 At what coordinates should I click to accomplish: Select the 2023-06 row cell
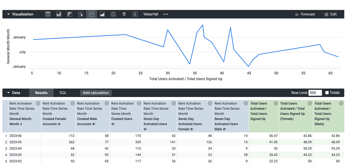tap(25, 136)
